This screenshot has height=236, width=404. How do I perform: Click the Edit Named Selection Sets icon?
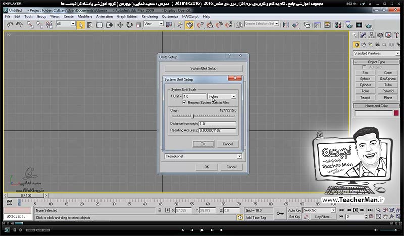coord(239,25)
